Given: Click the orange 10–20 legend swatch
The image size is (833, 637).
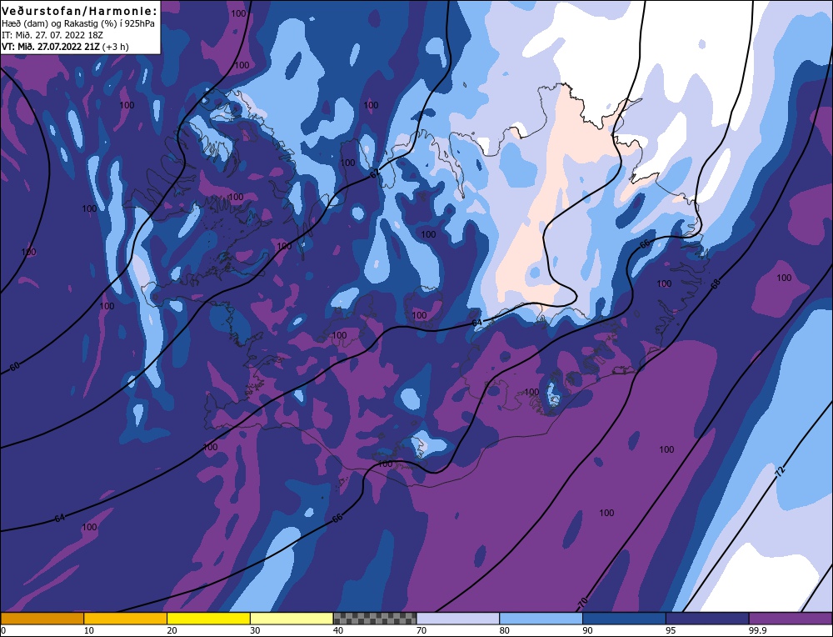Looking at the screenshot, I should click(x=126, y=619).
